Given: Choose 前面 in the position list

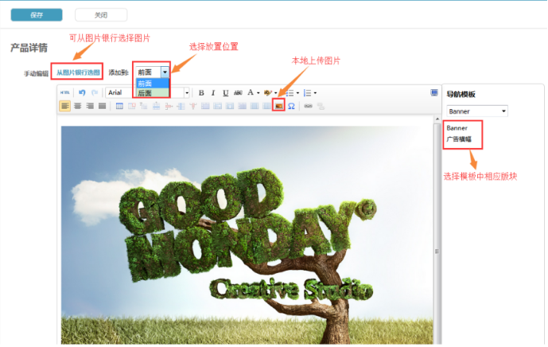Looking at the screenshot, I should point(153,84).
